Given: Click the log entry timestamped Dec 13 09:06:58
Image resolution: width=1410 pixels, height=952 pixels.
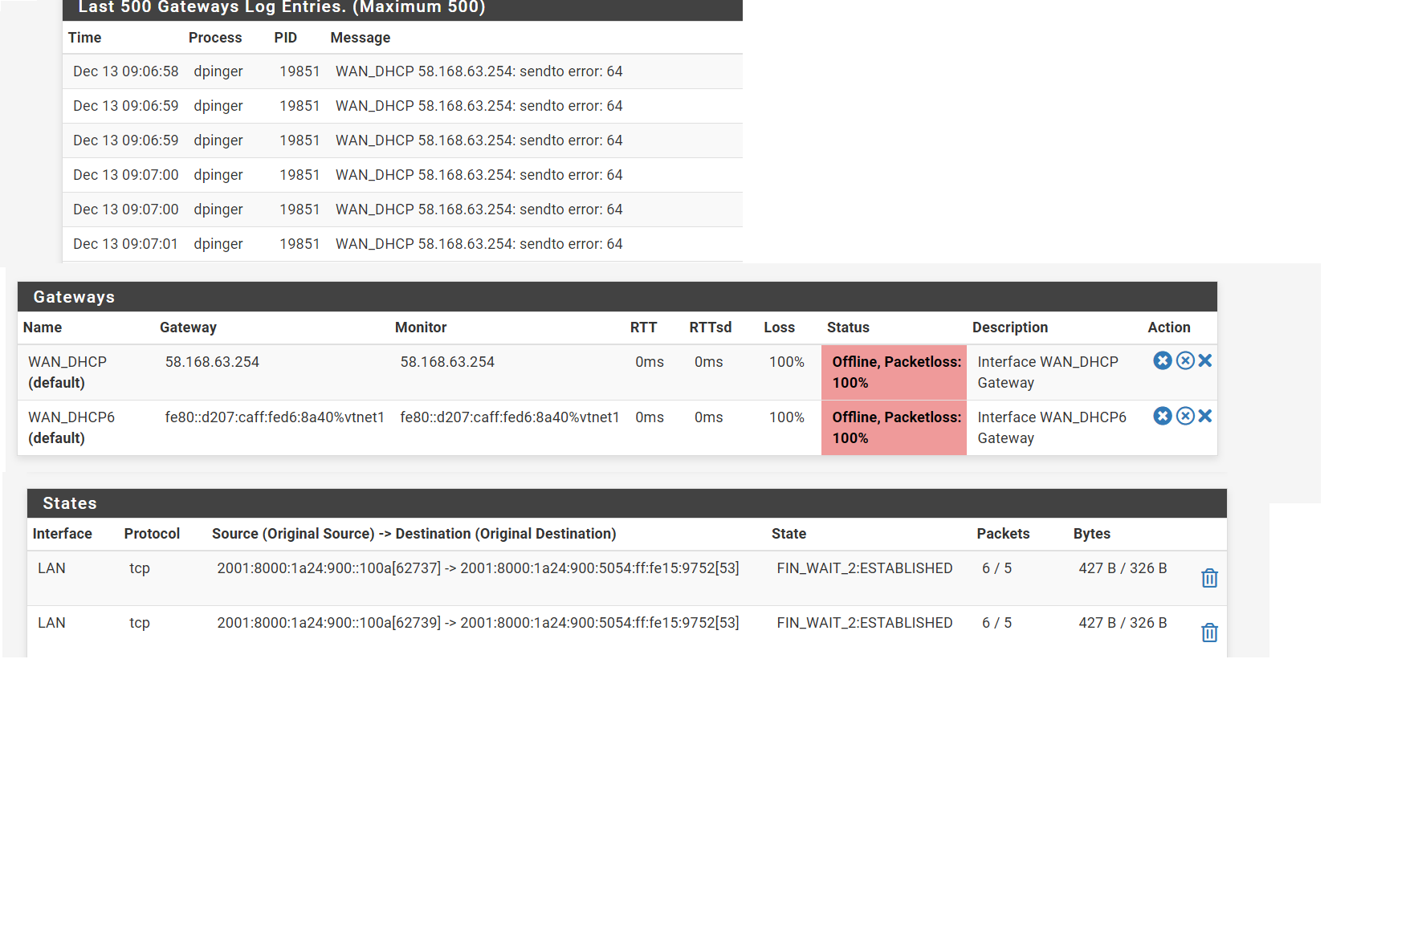Looking at the screenshot, I should 402,71.
